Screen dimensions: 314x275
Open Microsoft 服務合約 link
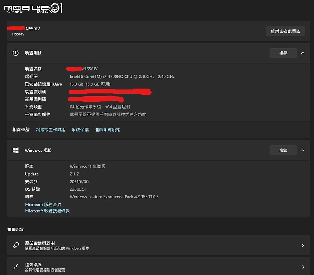pyautogui.click(x=43, y=205)
